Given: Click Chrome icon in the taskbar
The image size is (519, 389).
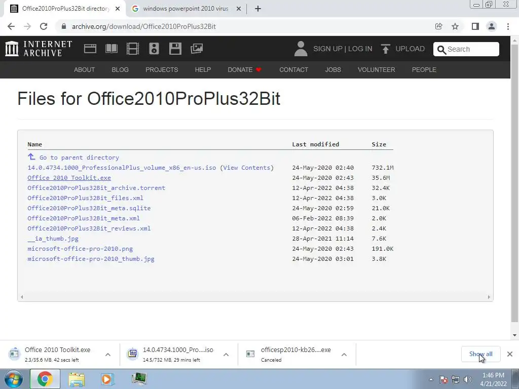Looking at the screenshot, I should [x=45, y=379].
